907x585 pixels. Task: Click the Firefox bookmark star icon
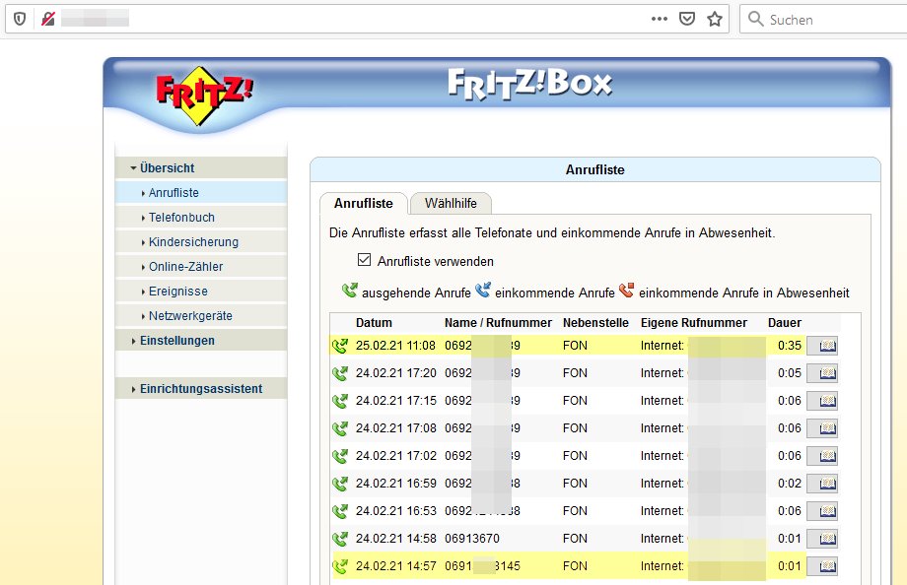point(715,19)
